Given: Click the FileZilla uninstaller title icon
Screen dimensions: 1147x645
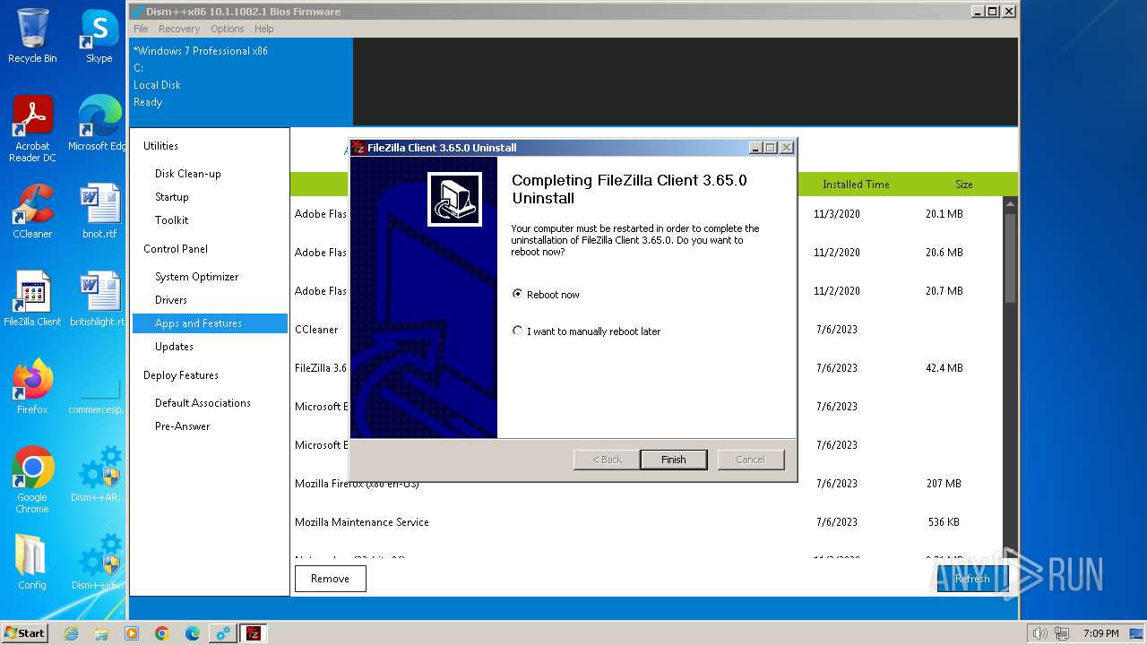Looking at the screenshot, I should [358, 148].
